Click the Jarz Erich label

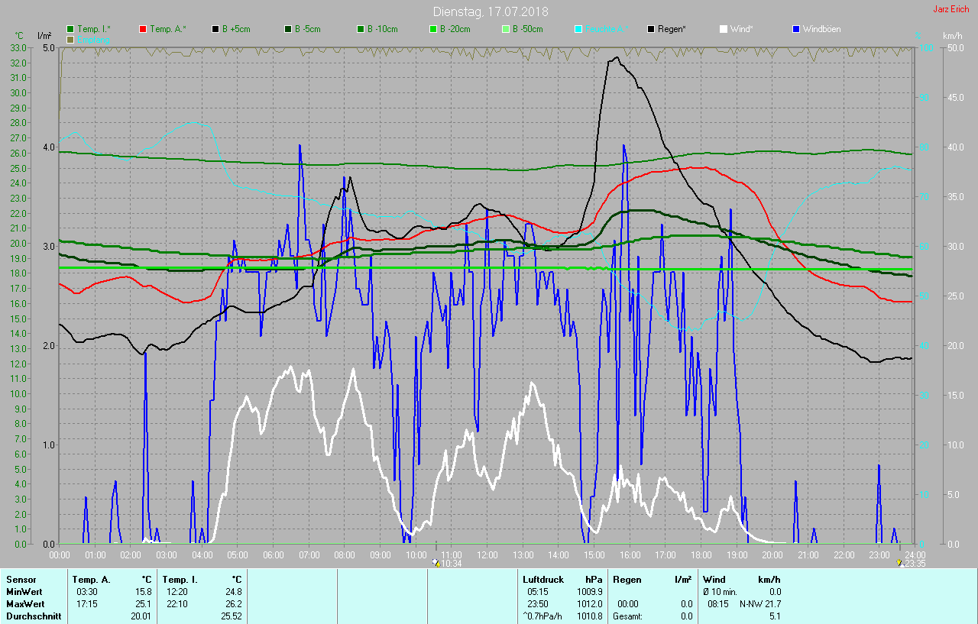tap(950, 9)
